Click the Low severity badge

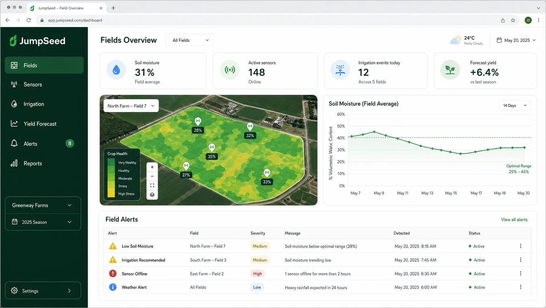[257, 287]
